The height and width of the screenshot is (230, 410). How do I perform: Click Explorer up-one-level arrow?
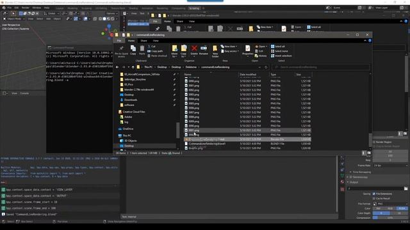(x=133, y=67)
